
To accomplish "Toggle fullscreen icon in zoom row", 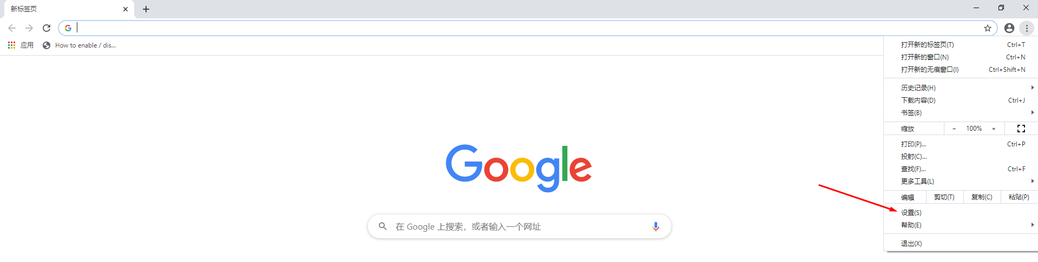I will click(x=1021, y=129).
